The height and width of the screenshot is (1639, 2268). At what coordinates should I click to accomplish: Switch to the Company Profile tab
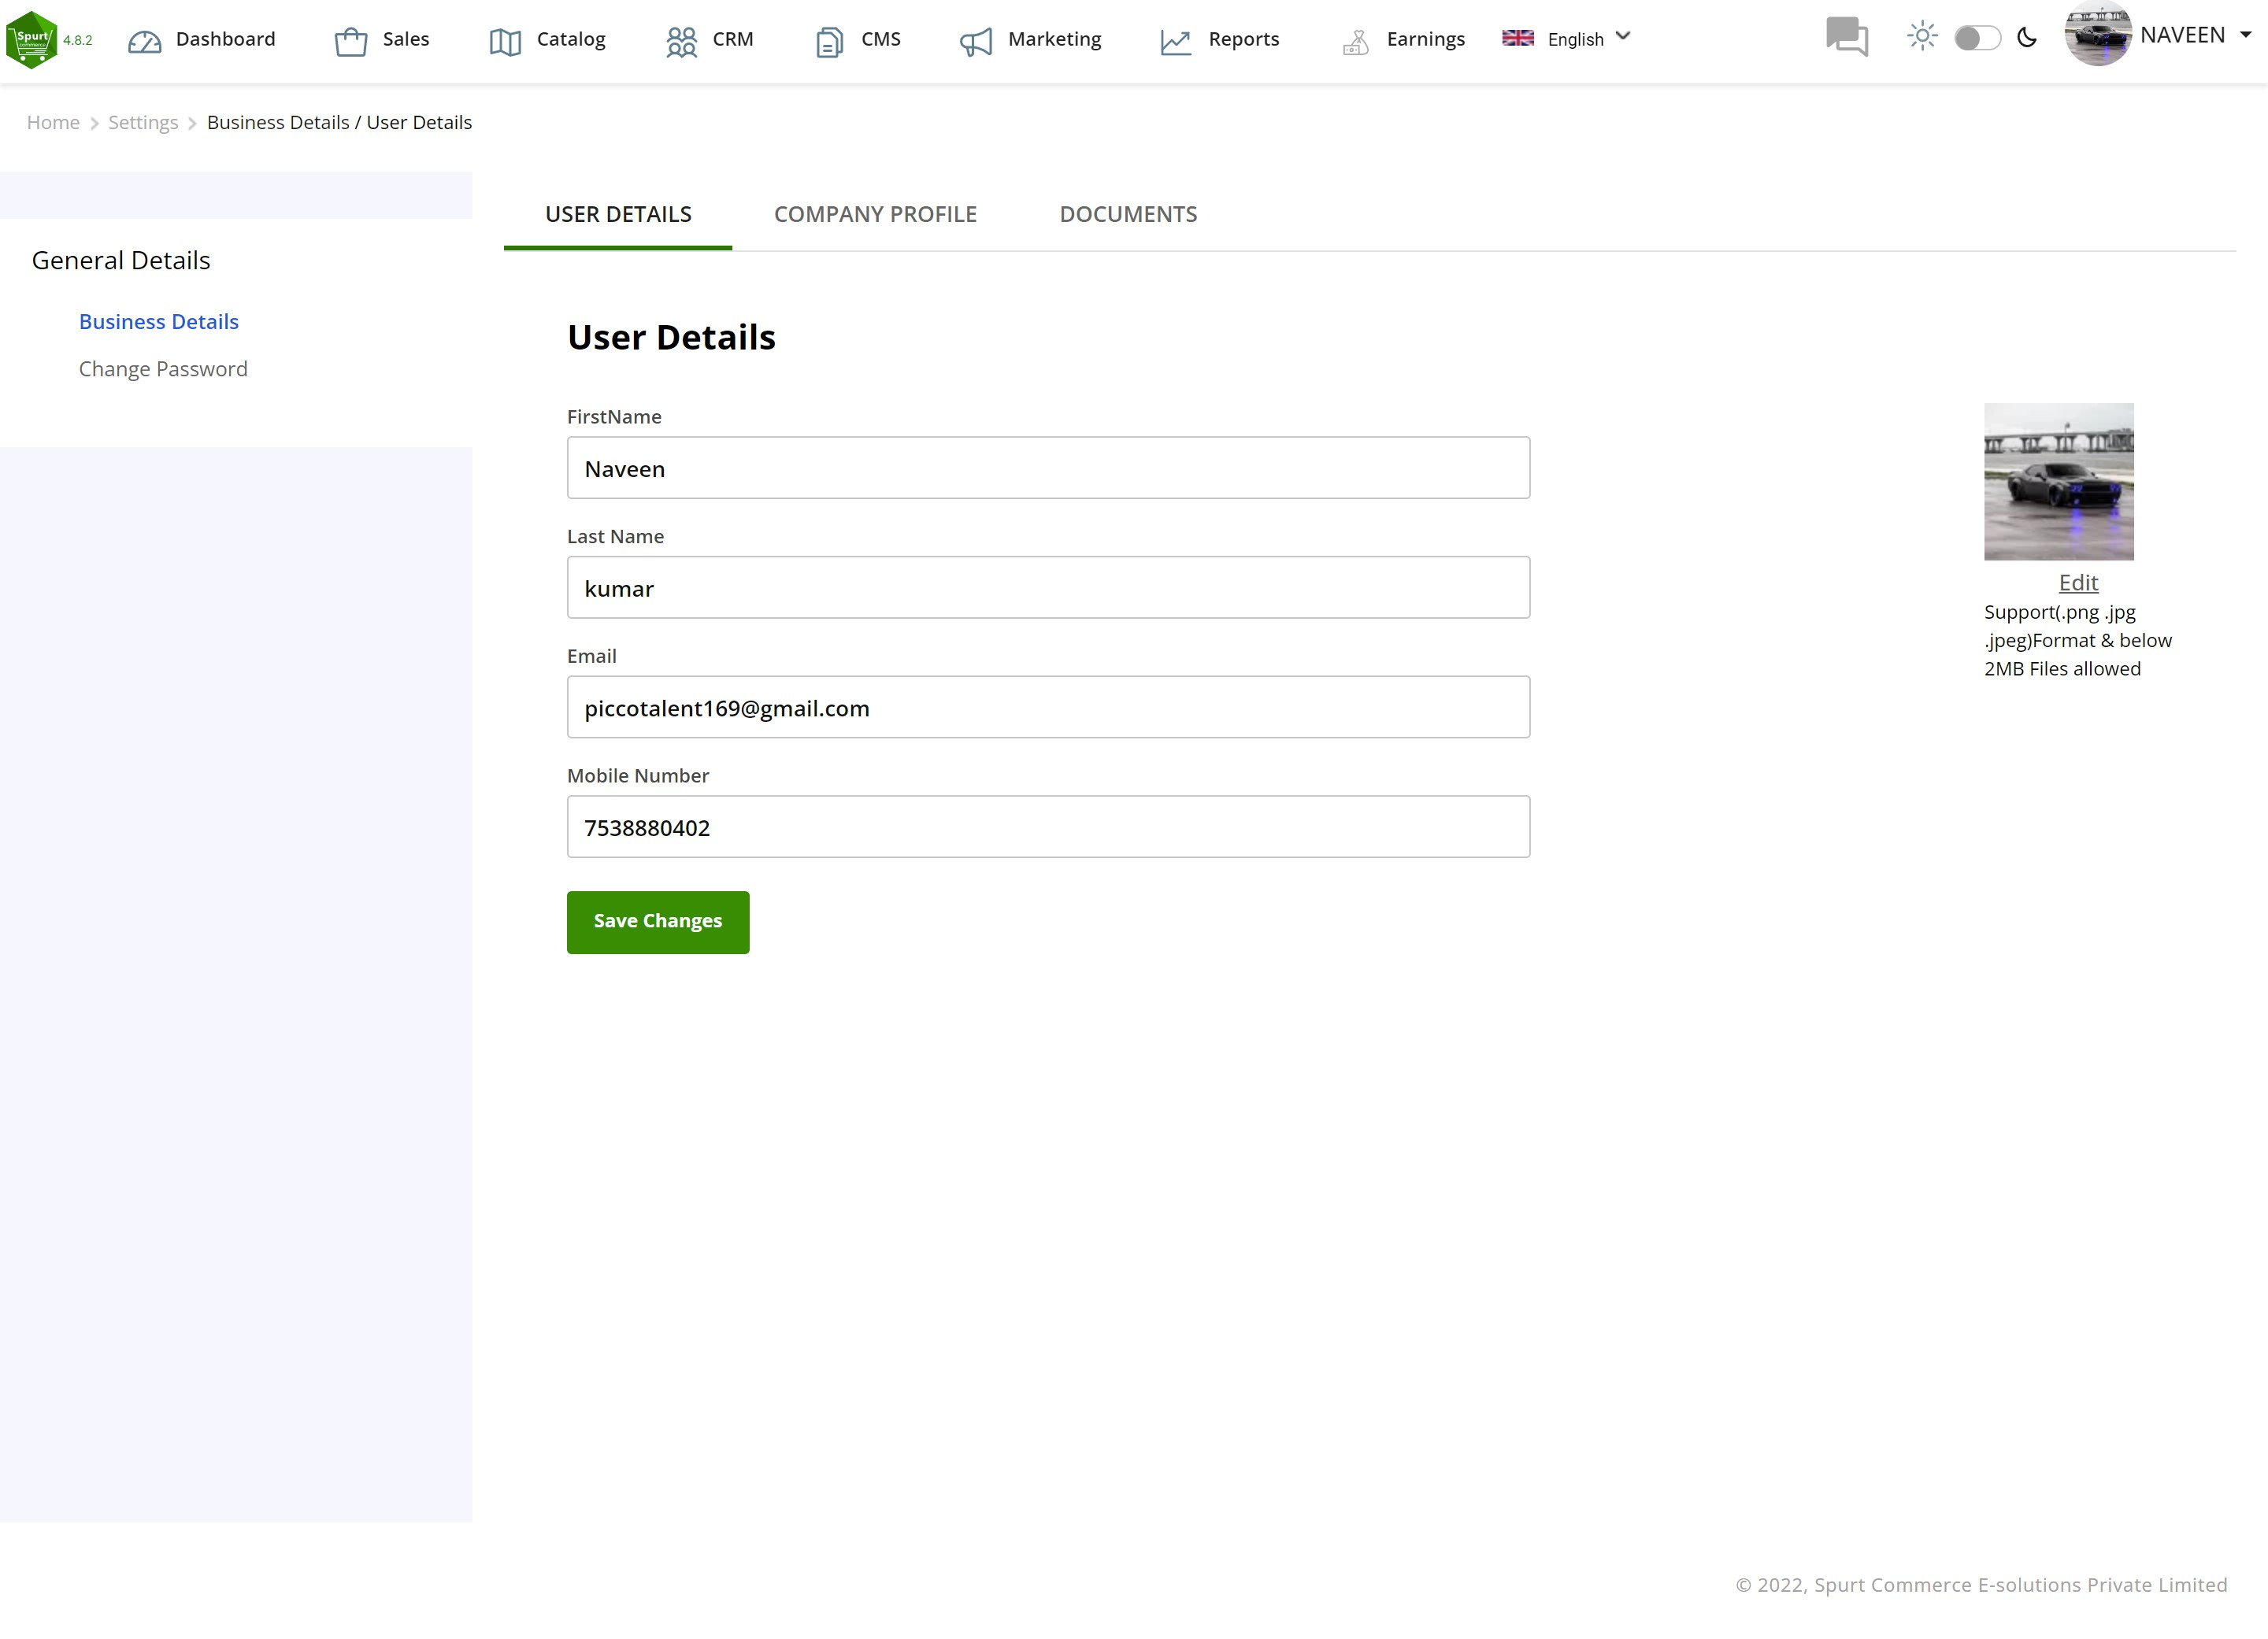click(x=875, y=214)
